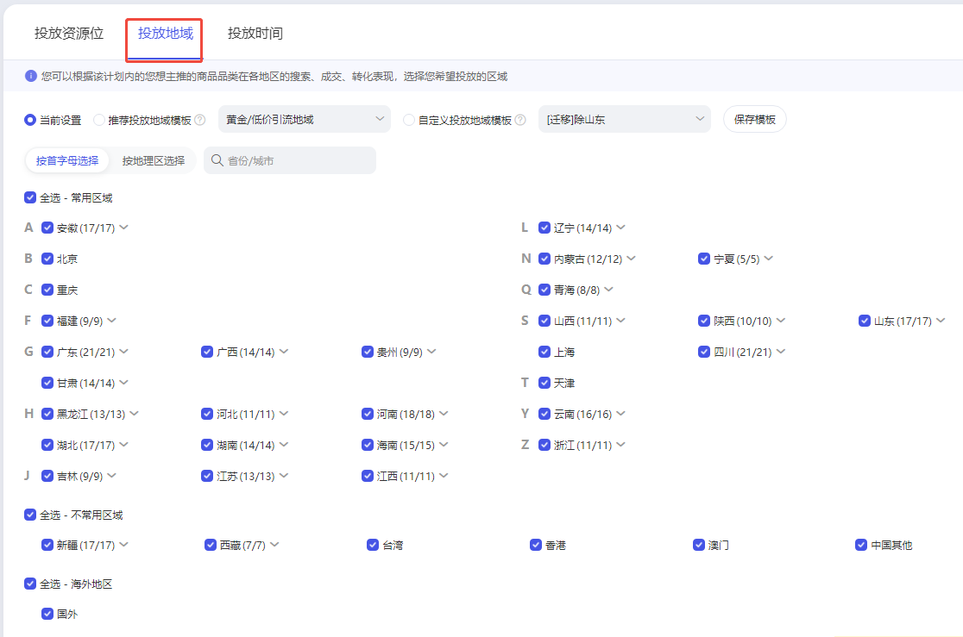Toggle the 全选 - 常用区域 checkbox
Image resolution: width=963 pixels, height=637 pixels.
click(30, 197)
